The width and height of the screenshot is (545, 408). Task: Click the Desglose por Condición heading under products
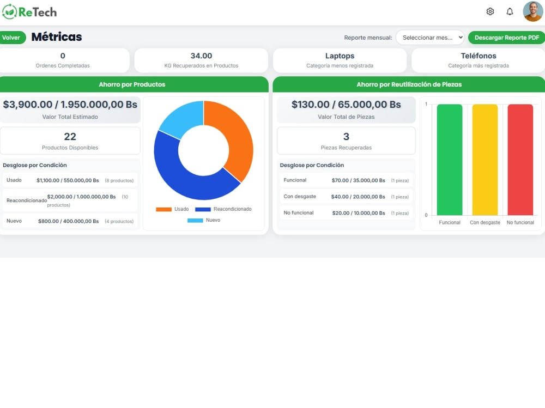(x=35, y=165)
